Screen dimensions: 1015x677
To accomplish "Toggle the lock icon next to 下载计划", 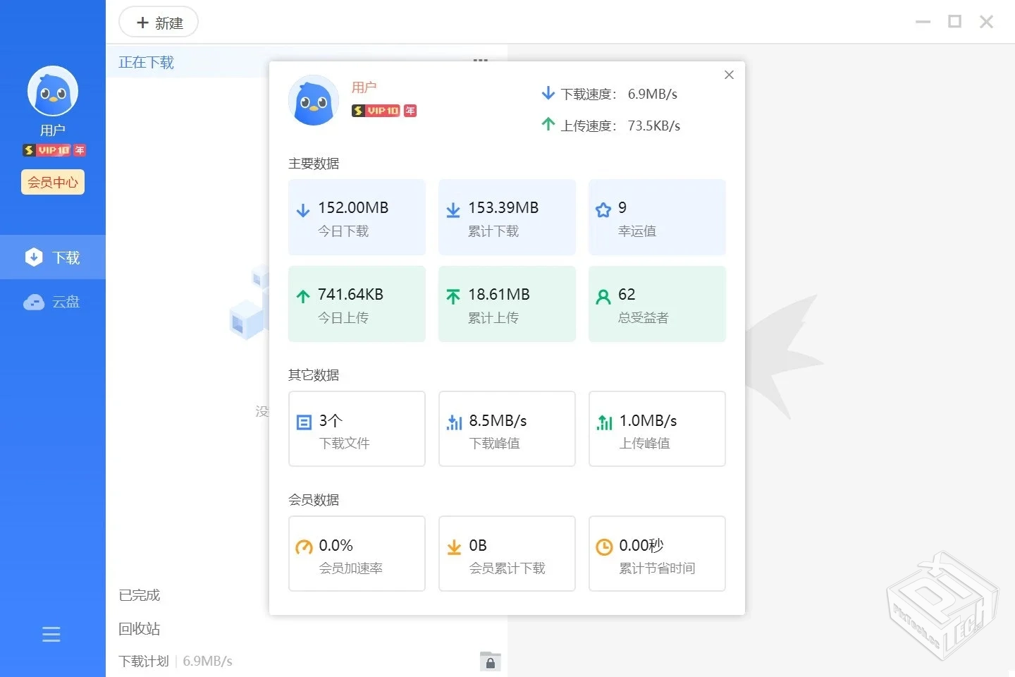I will (491, 661).
